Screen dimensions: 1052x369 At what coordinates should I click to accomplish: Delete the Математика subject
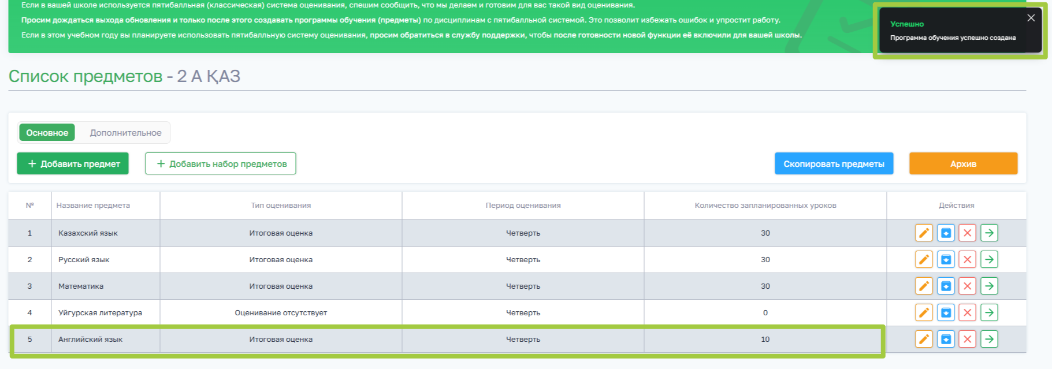pyautogui.click(x=967, y=286)
